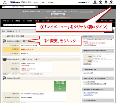Click the 暗証番号 value 752351
The height and width of the screenshot is (103, 116).
[96, 61]
